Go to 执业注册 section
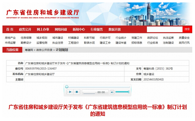195x121 pixels. 58,43
